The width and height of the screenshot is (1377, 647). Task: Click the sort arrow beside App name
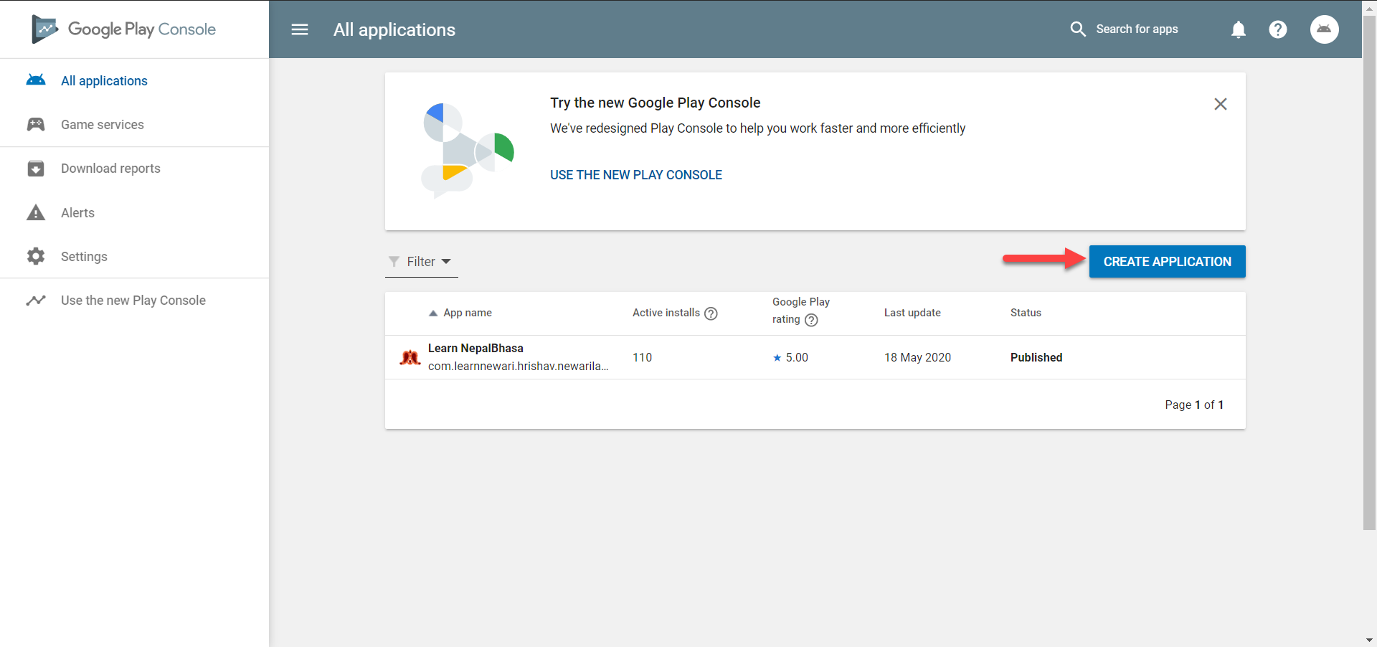click(433, 313)
